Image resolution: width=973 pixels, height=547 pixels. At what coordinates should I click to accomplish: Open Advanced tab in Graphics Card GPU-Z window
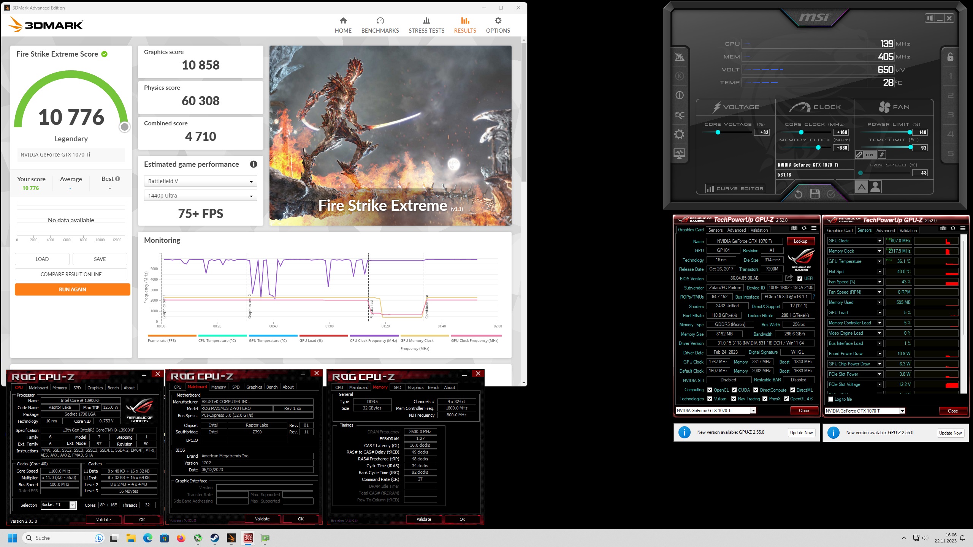coord(737,230)
